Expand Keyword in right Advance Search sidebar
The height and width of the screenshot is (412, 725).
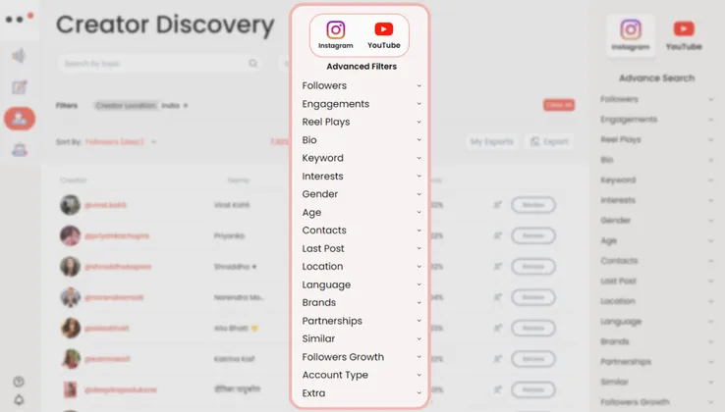point(657,180)
